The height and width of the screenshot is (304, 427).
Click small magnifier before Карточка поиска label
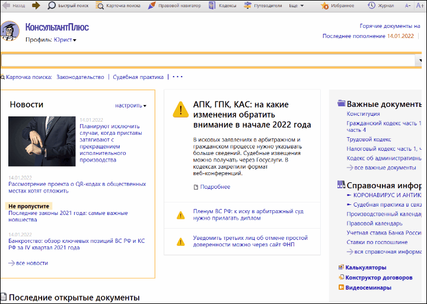(2, 77)
